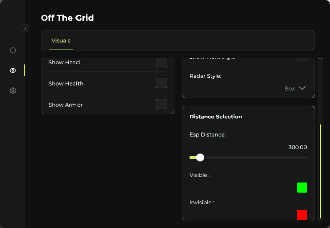Image resolution: width=330 pixels, height=228 pixels.
Task: Click the Radar Style dropdown chevron arrow
Action: 302,88
